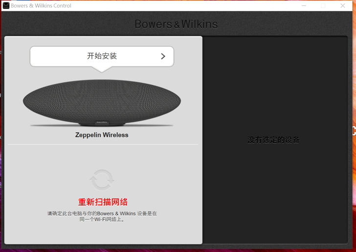Close the Bowers & Wilkins Control window
This screenshot has width=356, height=252.
pyautogui.click(x=343, y=6)
